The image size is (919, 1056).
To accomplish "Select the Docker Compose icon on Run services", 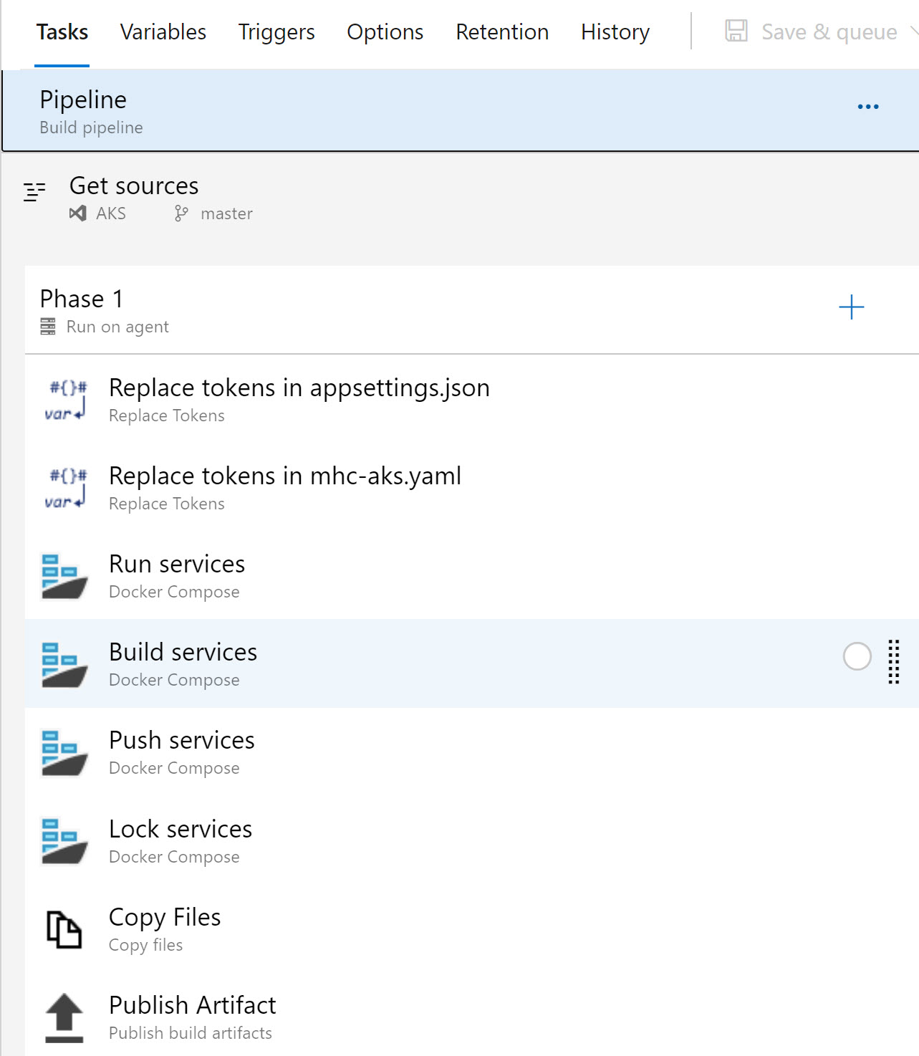I will [x=64, y=575].
